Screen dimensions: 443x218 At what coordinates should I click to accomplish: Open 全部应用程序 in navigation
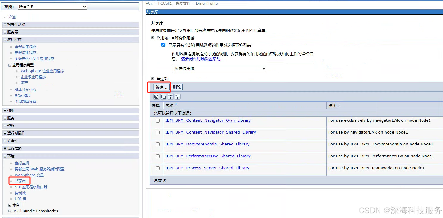pos(26,47)
